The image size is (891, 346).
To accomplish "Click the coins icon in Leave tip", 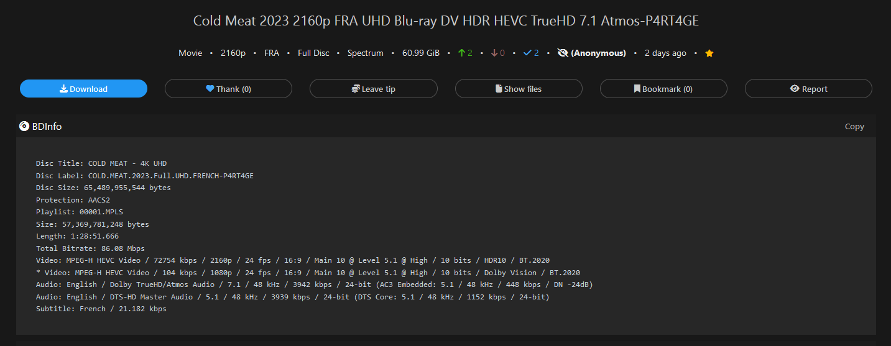I will tap(356, 89).
